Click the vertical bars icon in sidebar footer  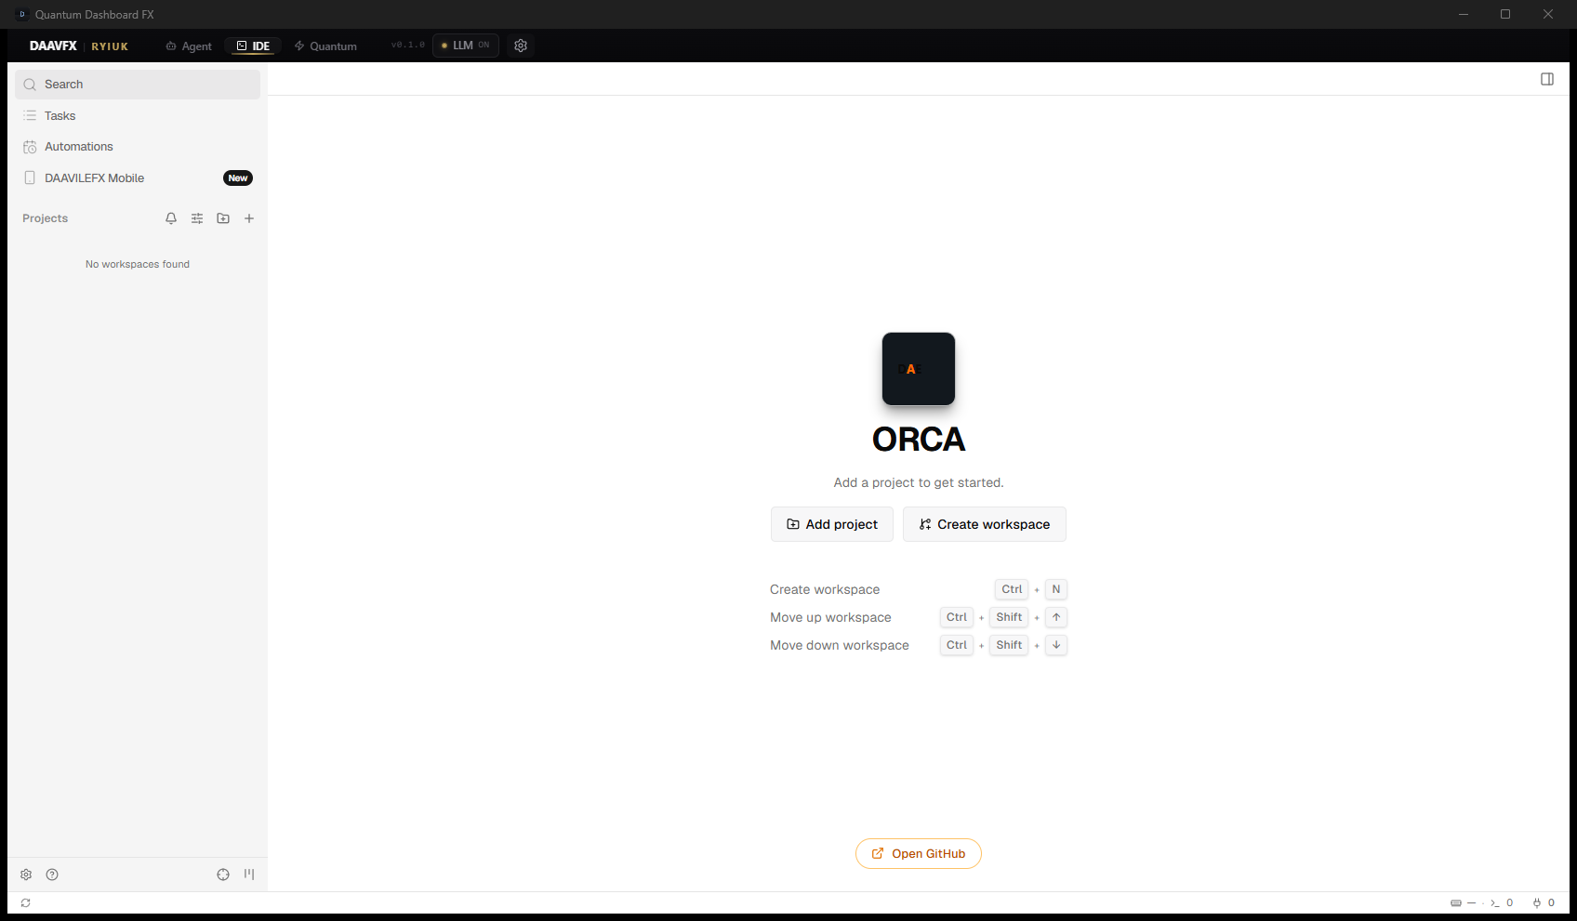[249, 875]
